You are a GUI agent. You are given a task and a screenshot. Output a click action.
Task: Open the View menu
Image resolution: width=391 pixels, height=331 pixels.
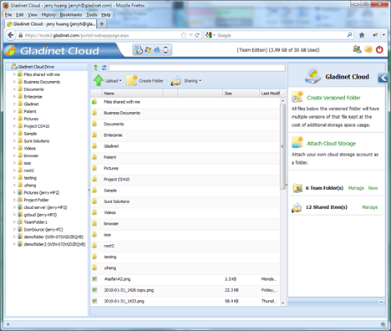coord(33,15)
